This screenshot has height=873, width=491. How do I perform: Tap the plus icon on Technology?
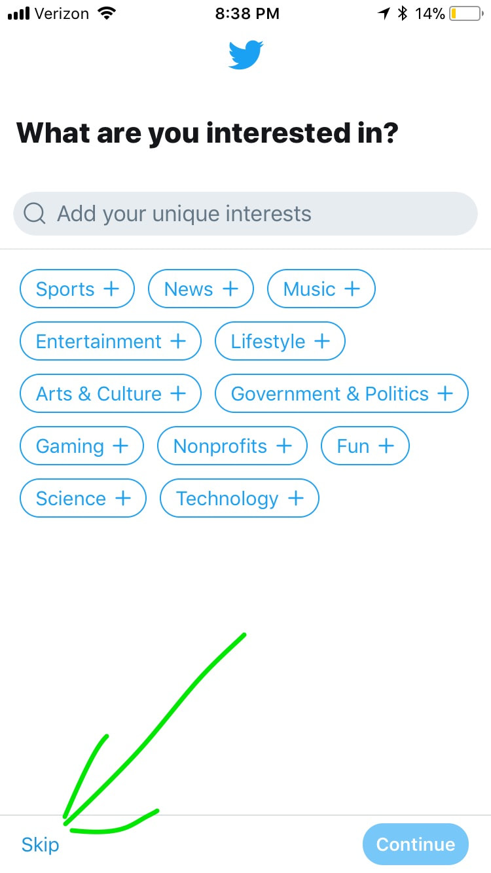pyautogui.click(x=296, y=498)
